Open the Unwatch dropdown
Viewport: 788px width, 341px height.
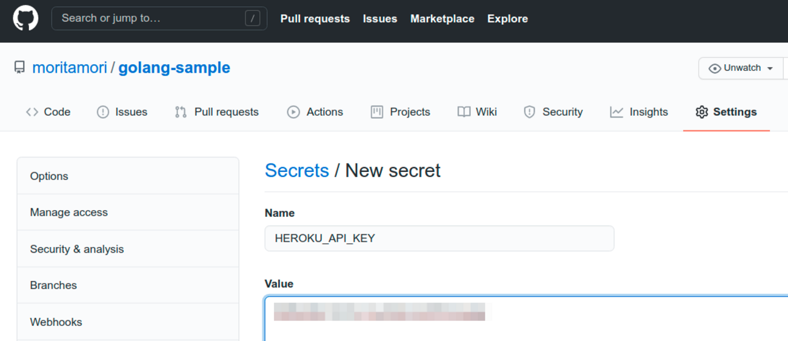coord(741,68)
